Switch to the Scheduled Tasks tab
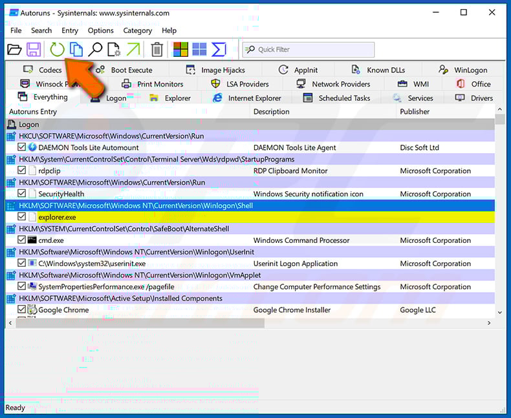 [336, 98]
